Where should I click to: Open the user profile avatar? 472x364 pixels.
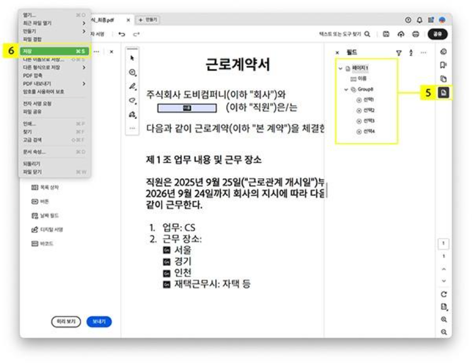tap(442, 20)
